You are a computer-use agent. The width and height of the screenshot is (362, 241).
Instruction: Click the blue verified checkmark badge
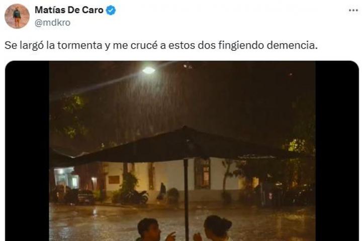pos(111,11)
